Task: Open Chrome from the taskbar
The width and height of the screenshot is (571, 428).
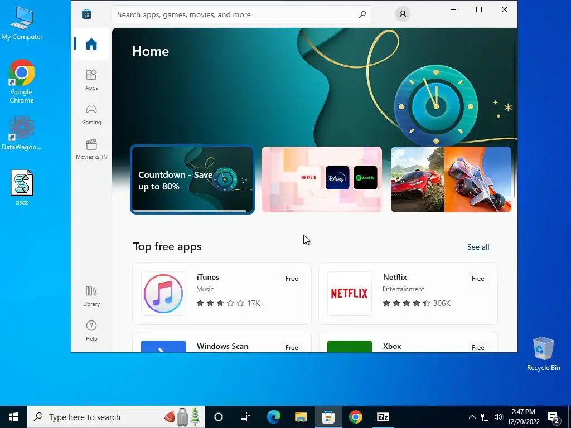Action: point(355,417)
